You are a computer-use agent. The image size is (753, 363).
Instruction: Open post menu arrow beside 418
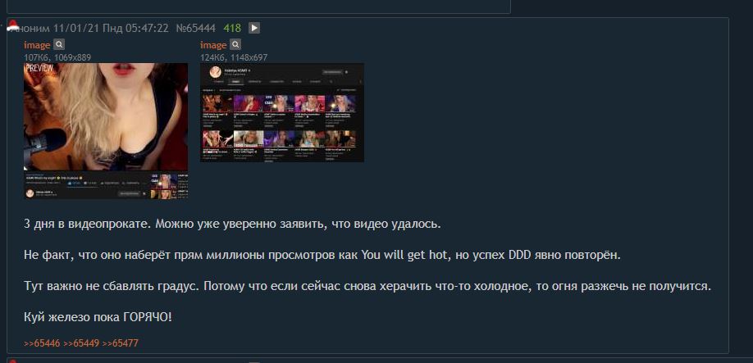[254, 29]
